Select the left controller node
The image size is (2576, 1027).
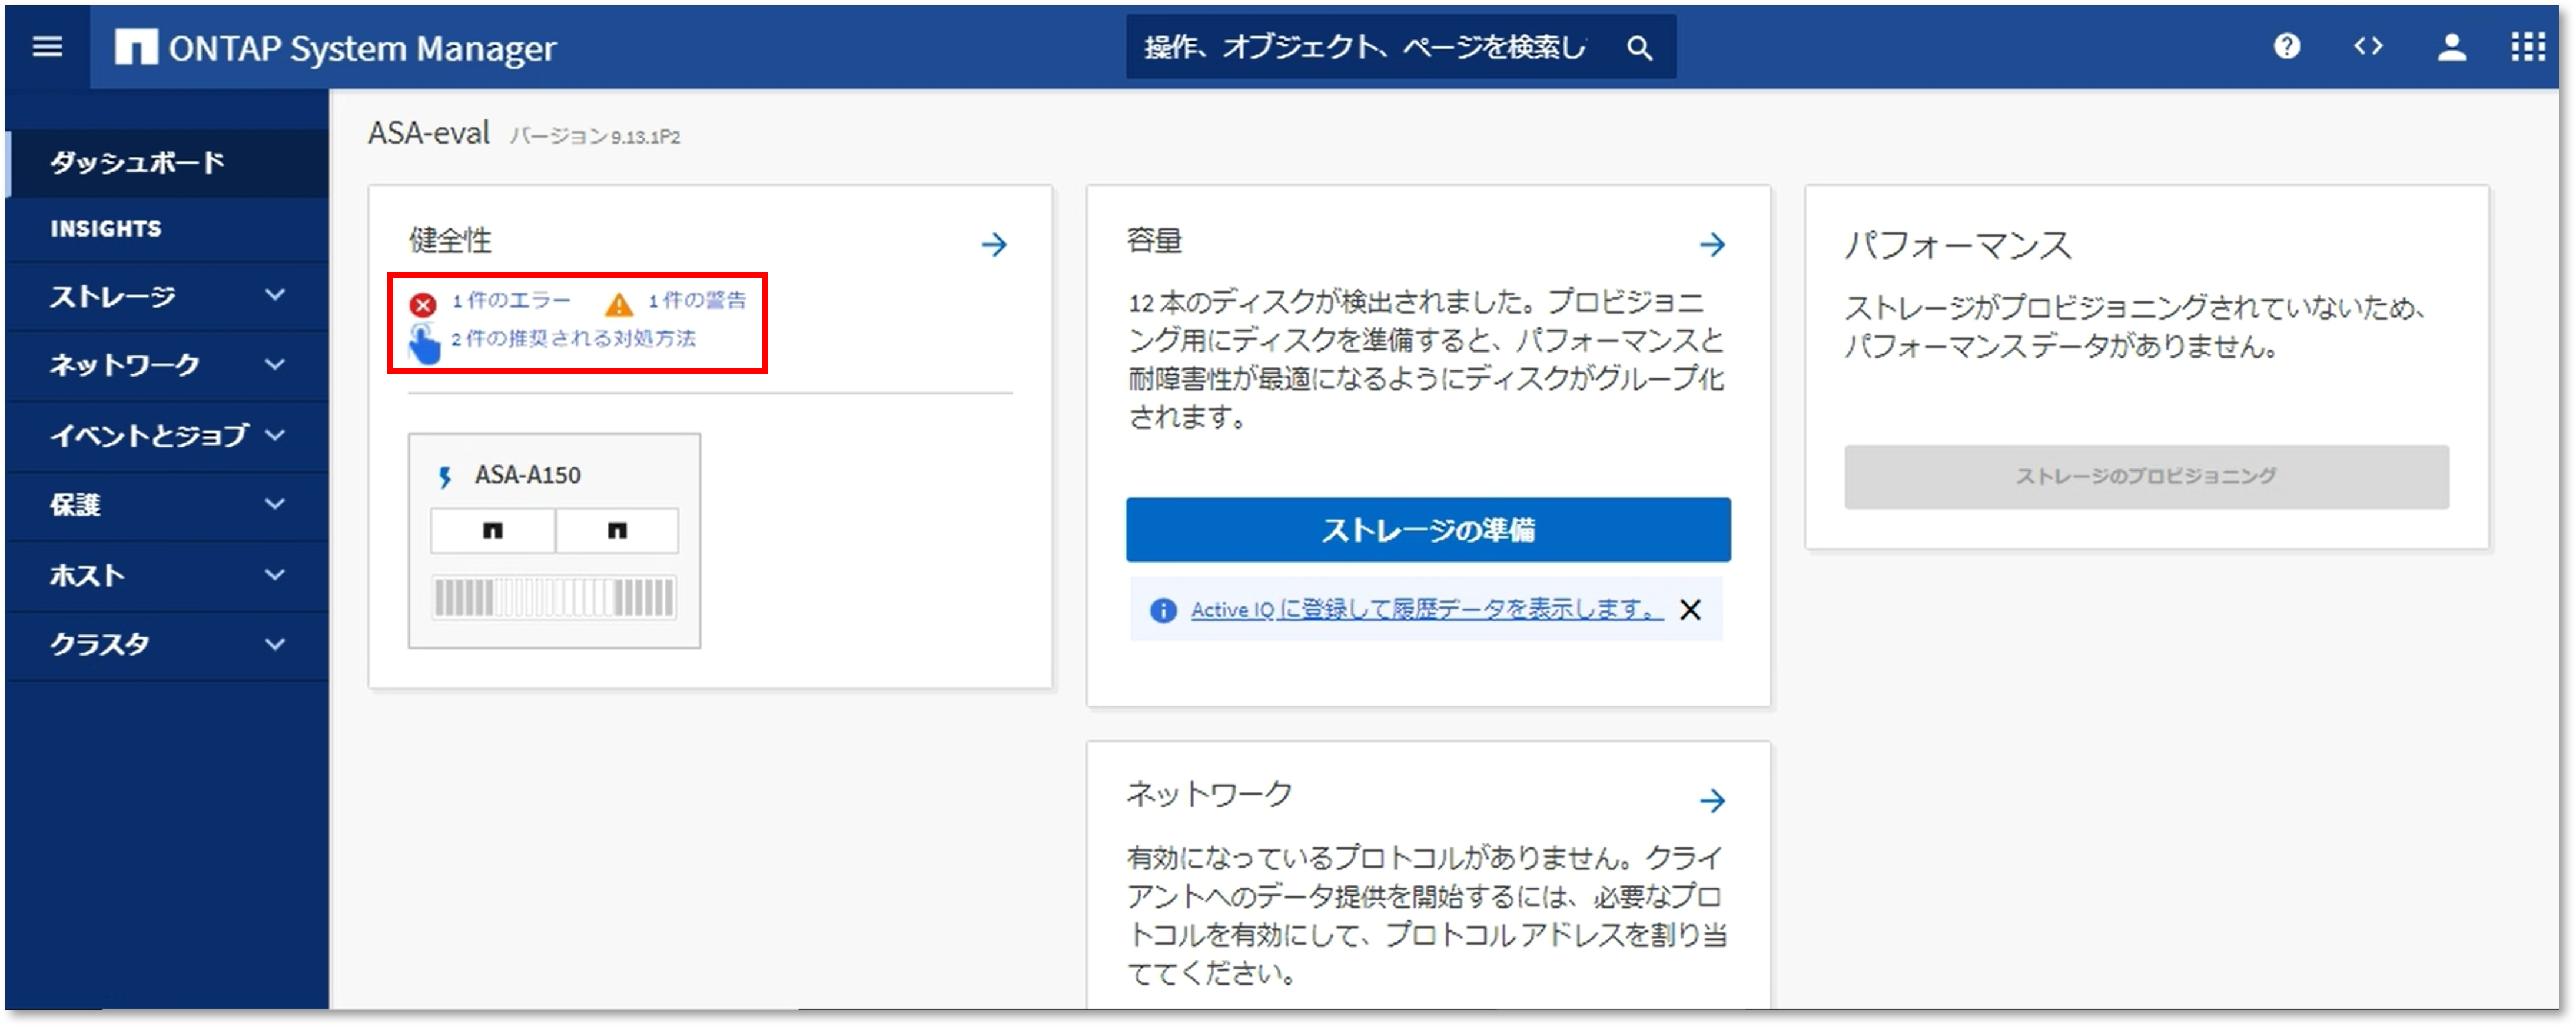point(493,530)
